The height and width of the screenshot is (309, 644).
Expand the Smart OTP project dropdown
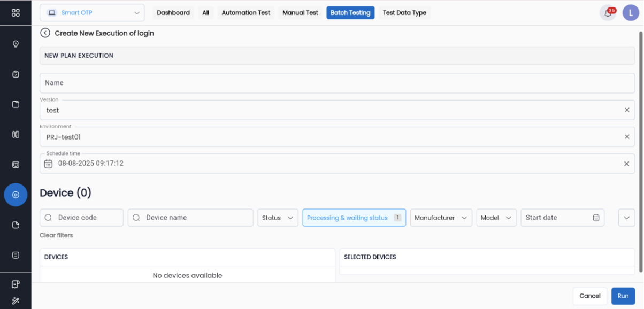point(93,13)
